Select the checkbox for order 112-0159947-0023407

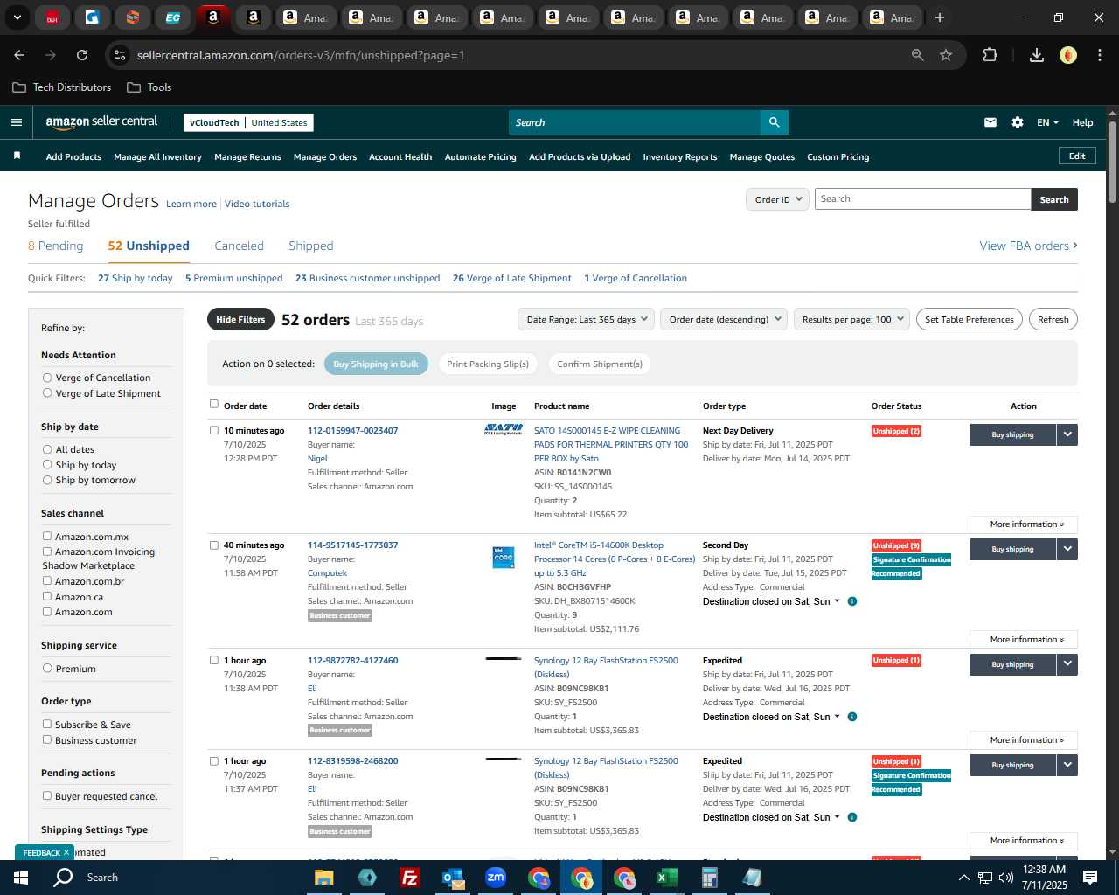(x=214, y=430)
